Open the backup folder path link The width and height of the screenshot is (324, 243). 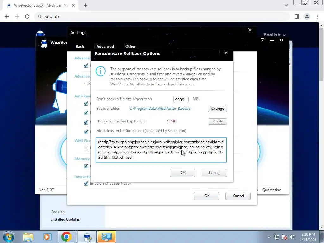pos(160,109)
